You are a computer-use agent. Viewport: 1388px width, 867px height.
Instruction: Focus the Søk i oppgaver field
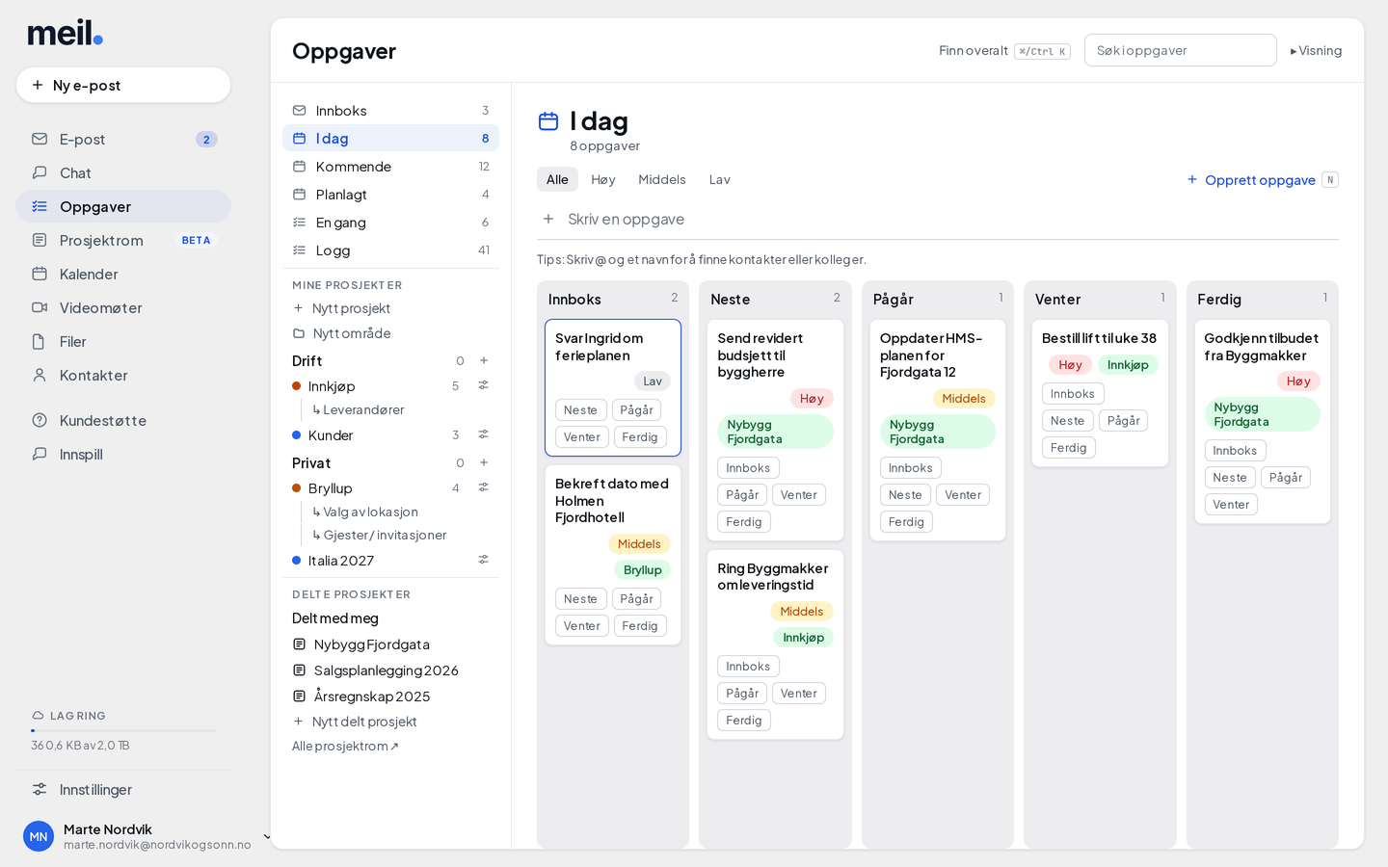[1180, 50]
